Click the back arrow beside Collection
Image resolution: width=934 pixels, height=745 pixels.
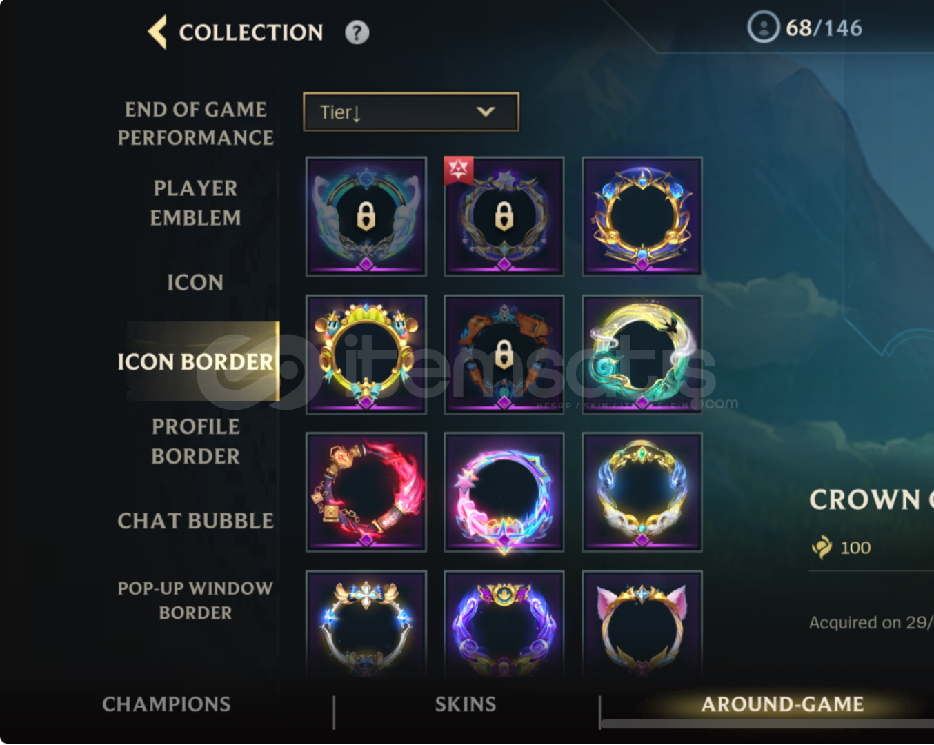[157, 32]
